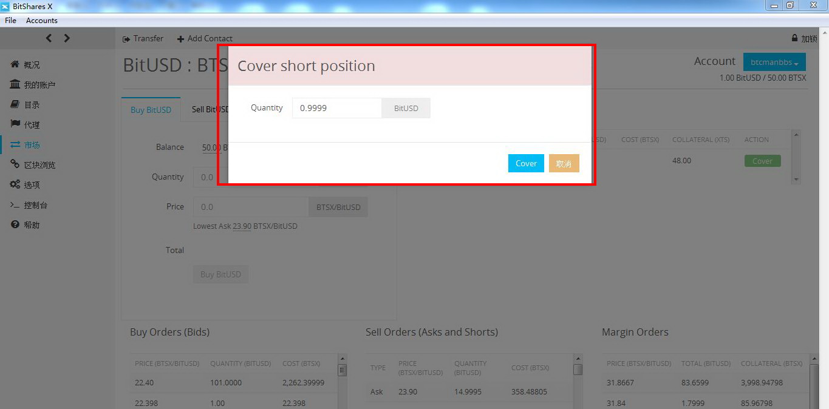
Task: Open 我的账户 in the sidebar
Action: [x=33, y=85]
